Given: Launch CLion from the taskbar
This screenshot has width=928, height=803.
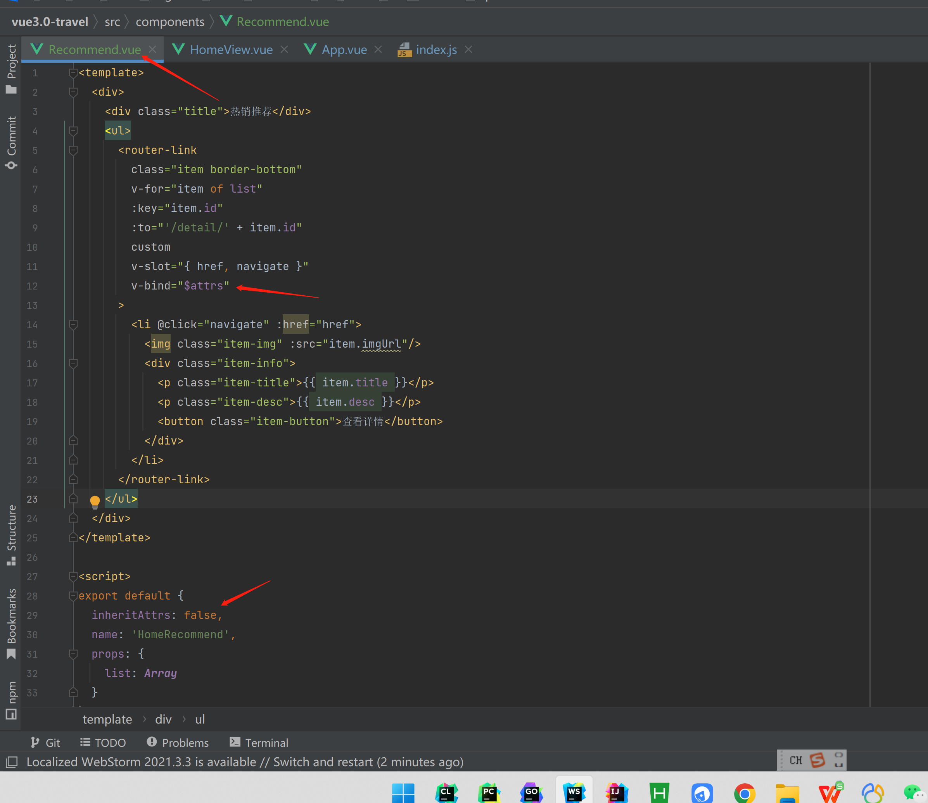Looking at the screenshot, I should [x=446, y=793].
